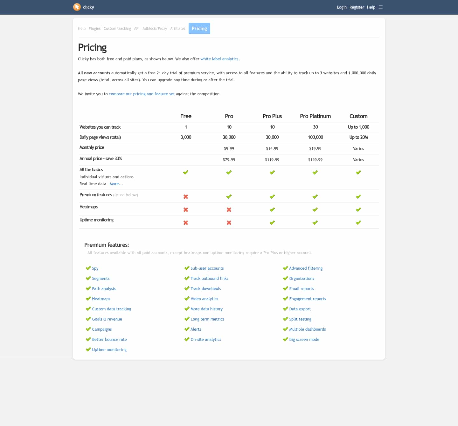Open the hamburger menu in top-right corner

(x=381, y=7)
